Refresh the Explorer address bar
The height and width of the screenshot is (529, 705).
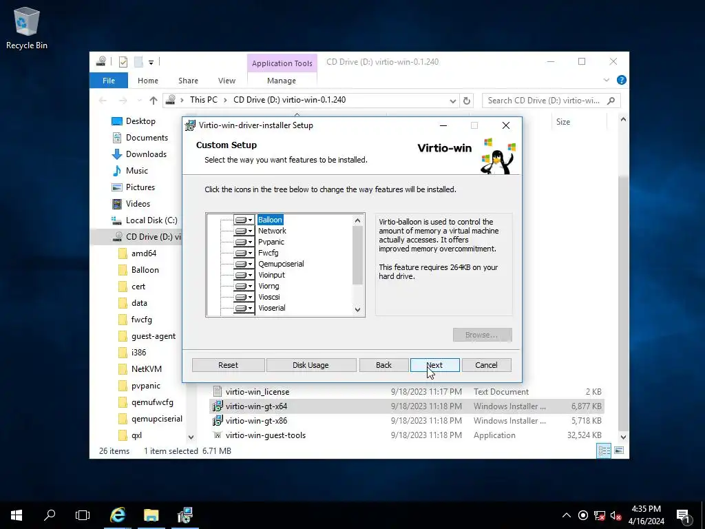(467, 101)
